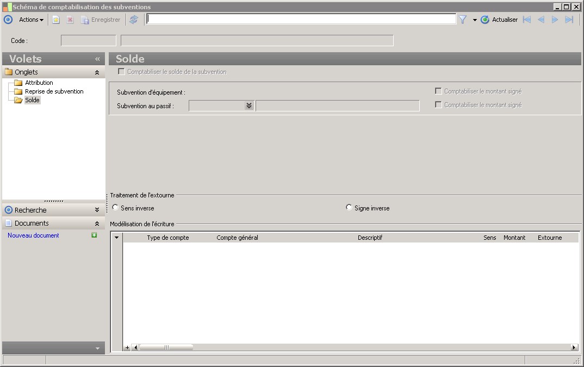
Task: Collapse the Volets side panel
Action: (97, 59)
